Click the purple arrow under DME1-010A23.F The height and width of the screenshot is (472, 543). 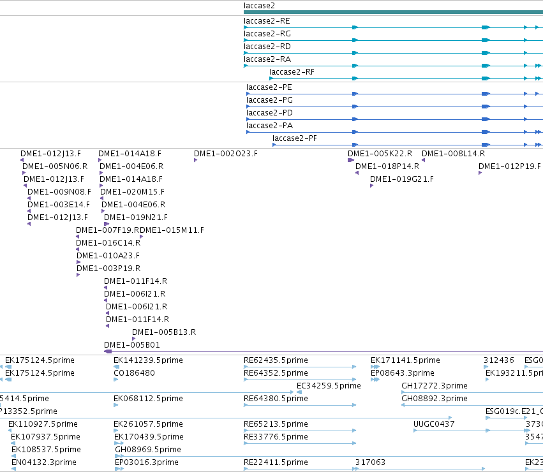(78, 263)
